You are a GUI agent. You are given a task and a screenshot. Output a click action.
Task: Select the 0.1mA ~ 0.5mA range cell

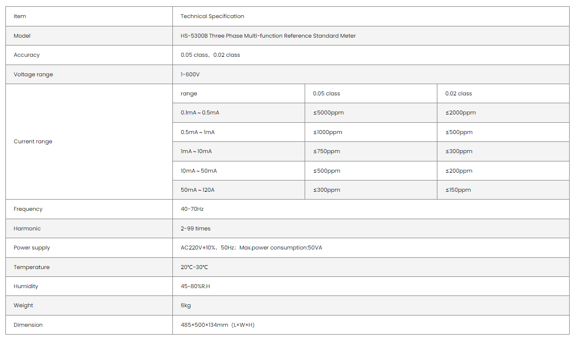tap(200, 113)
